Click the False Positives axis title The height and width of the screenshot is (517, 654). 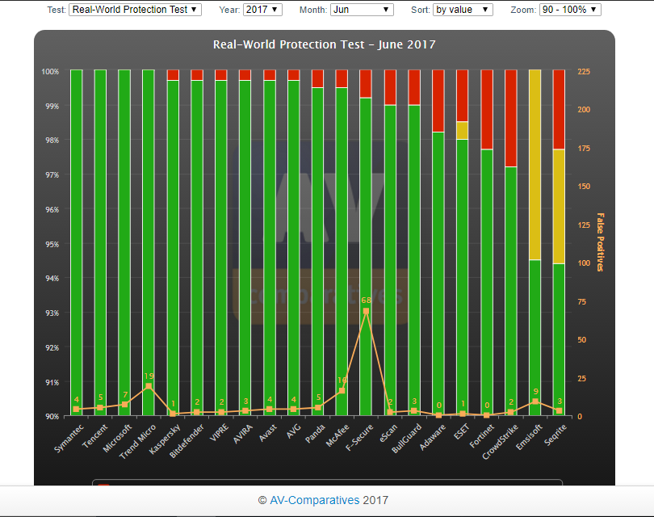(600, 242)
